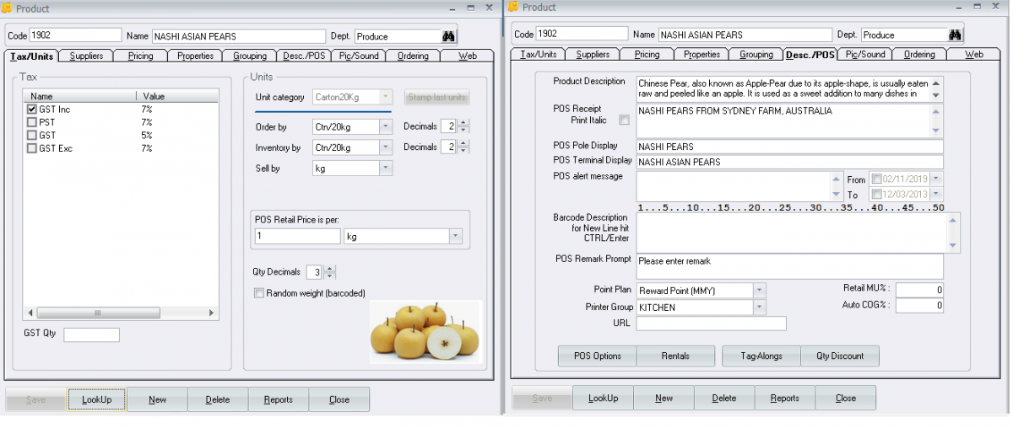Image resolution: width=1013 pixels, height=428 pixels.
Task: Open Pic/Sound tab in right window
Action: click(x=865, y=54)
